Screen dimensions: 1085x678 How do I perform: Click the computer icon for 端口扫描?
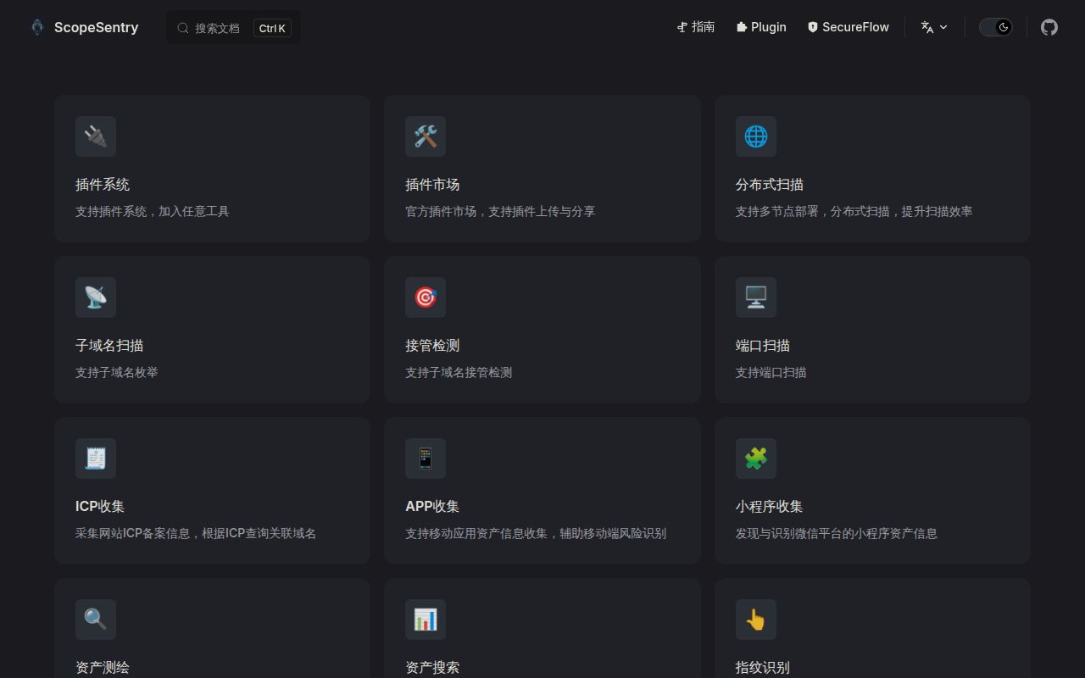756,297
